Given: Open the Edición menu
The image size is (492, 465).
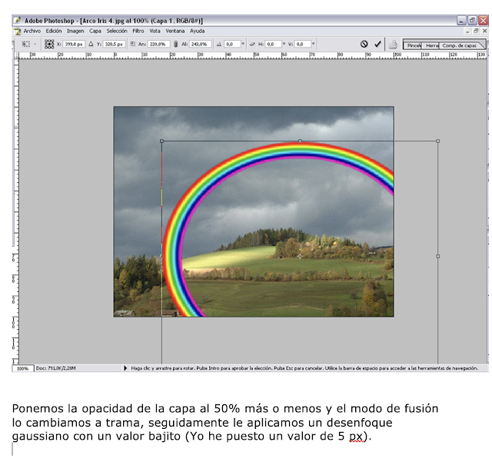Looking at the screenshot, I should coord(54,31).
